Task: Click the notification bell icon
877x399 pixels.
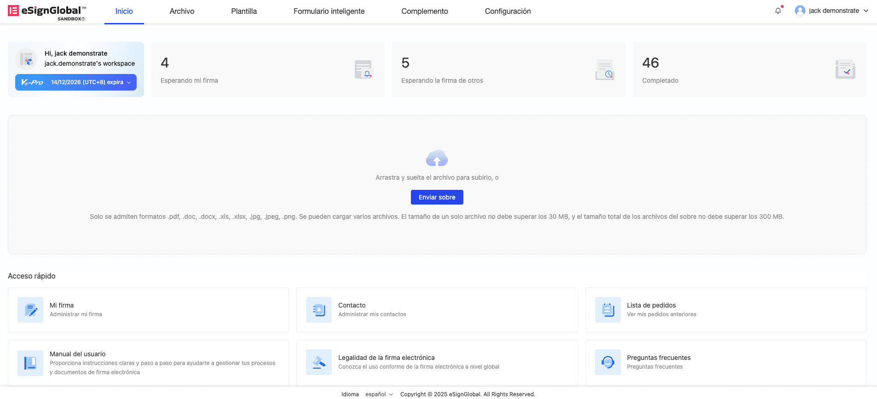Action: [778, 11]
